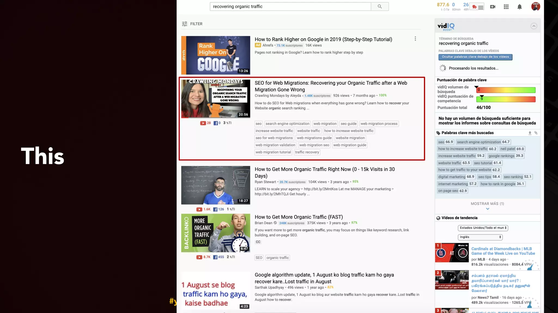Click 'how to rank in google 36.1' keyword
This screenshot has height=313, width=558.
click(x=502, y=184)
